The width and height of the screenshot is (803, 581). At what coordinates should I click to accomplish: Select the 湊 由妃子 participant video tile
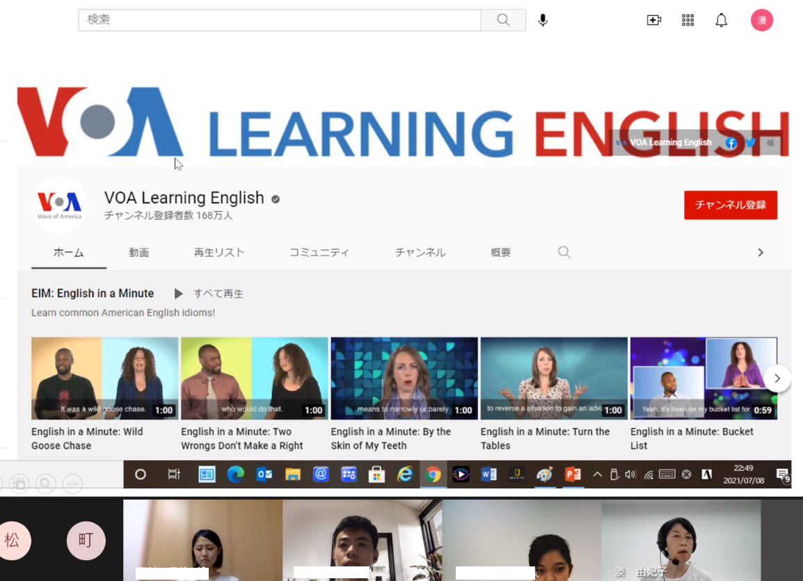681,541
